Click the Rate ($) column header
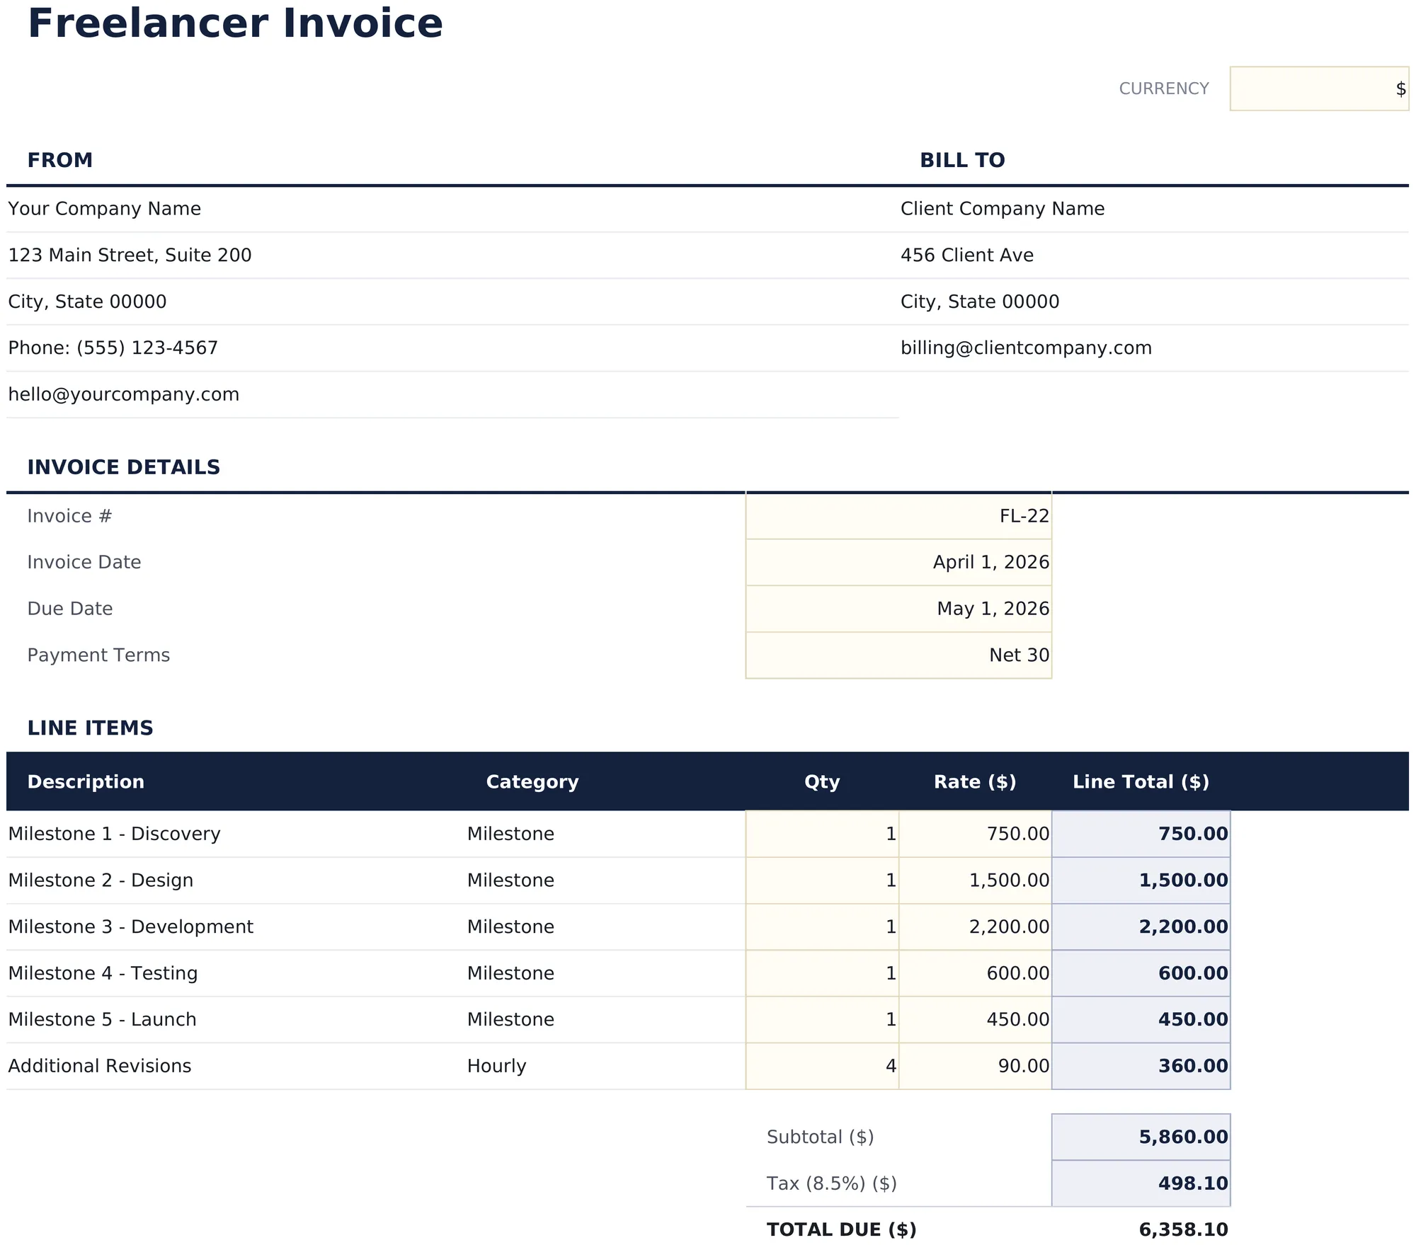This screenshot has width=1416, height=1245. [975, 781]
